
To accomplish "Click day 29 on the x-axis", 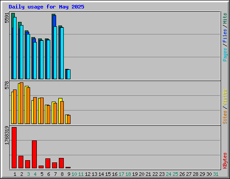I will tap(202, 174).
